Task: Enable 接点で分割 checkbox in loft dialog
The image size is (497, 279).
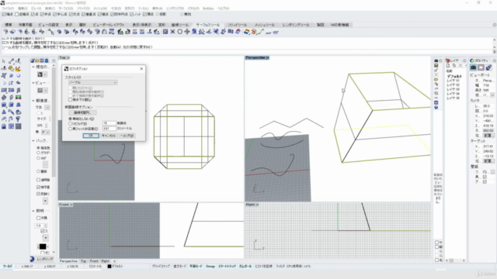Action: pos(71,100)
